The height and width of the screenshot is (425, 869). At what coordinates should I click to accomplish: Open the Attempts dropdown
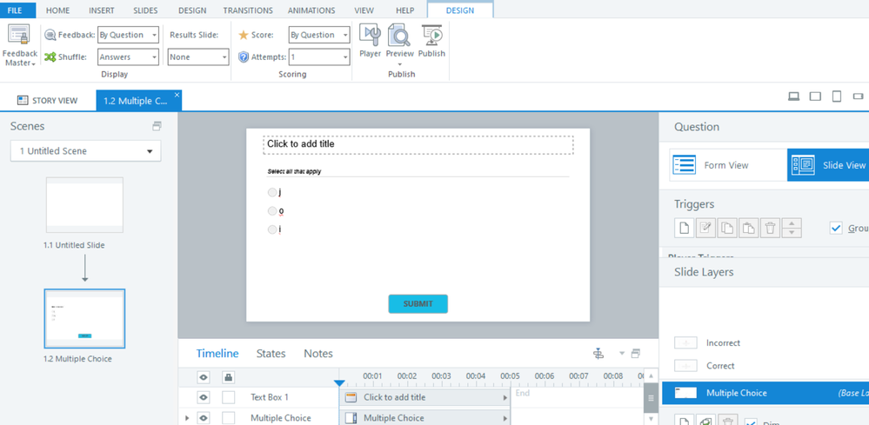pos(319,57)
